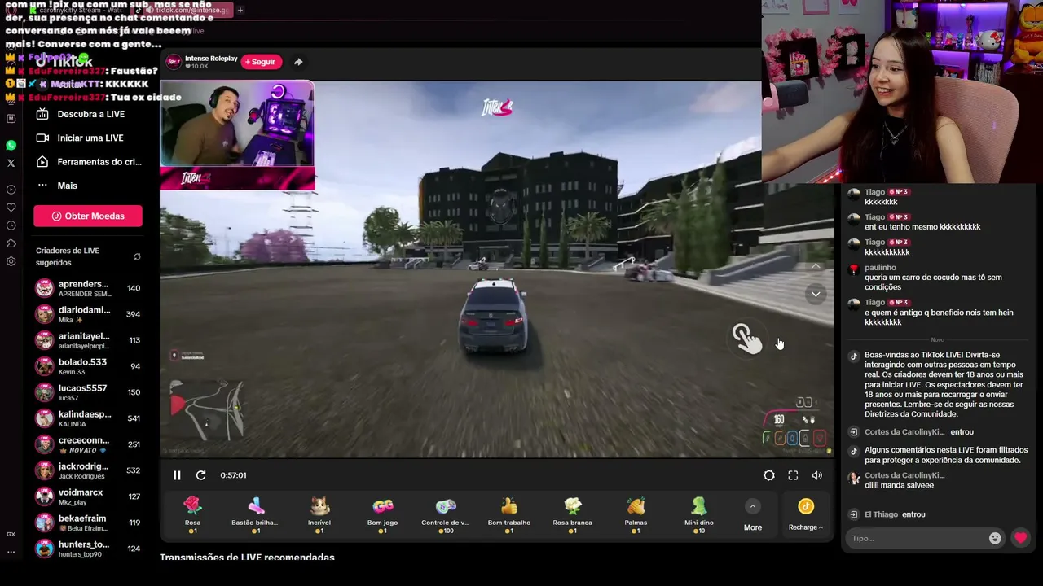Open lucaos5557 live stream
Image resolution: width=1043 pixels, height=586 pixels.
[x=88, y=392]
